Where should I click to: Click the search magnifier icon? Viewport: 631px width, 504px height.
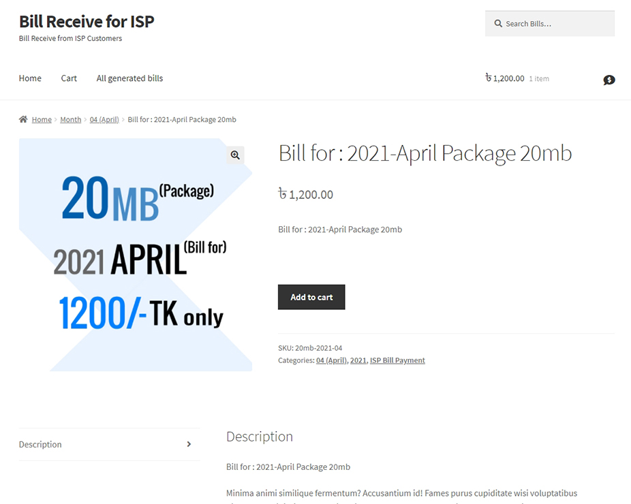coord(498,24)
